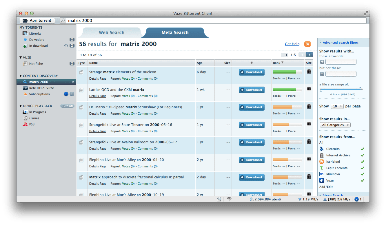Open Notifiche under Vuze
Image resolution: width=386 pixels, height=225 pixels.
pos(36,64)
